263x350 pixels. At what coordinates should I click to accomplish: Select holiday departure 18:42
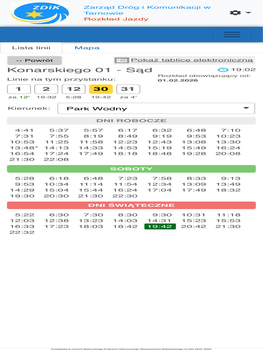[125, 227]
